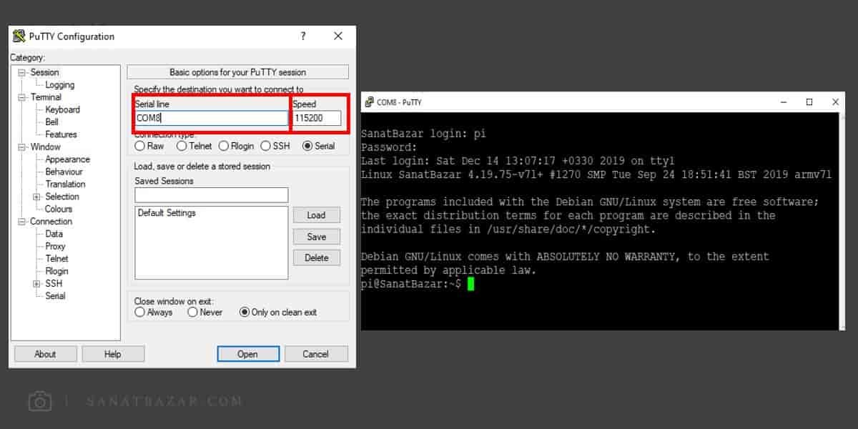
Task: Open the Serial category in the tree
Action: (x=55, y=296)
